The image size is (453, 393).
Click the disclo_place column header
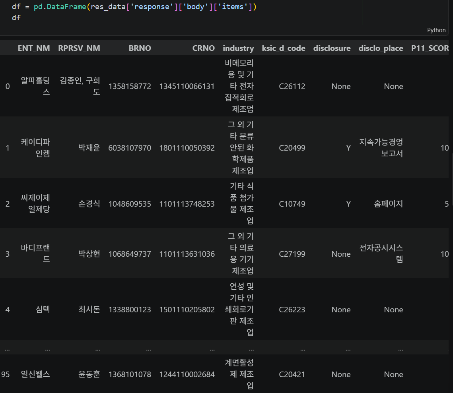[381, 48]
